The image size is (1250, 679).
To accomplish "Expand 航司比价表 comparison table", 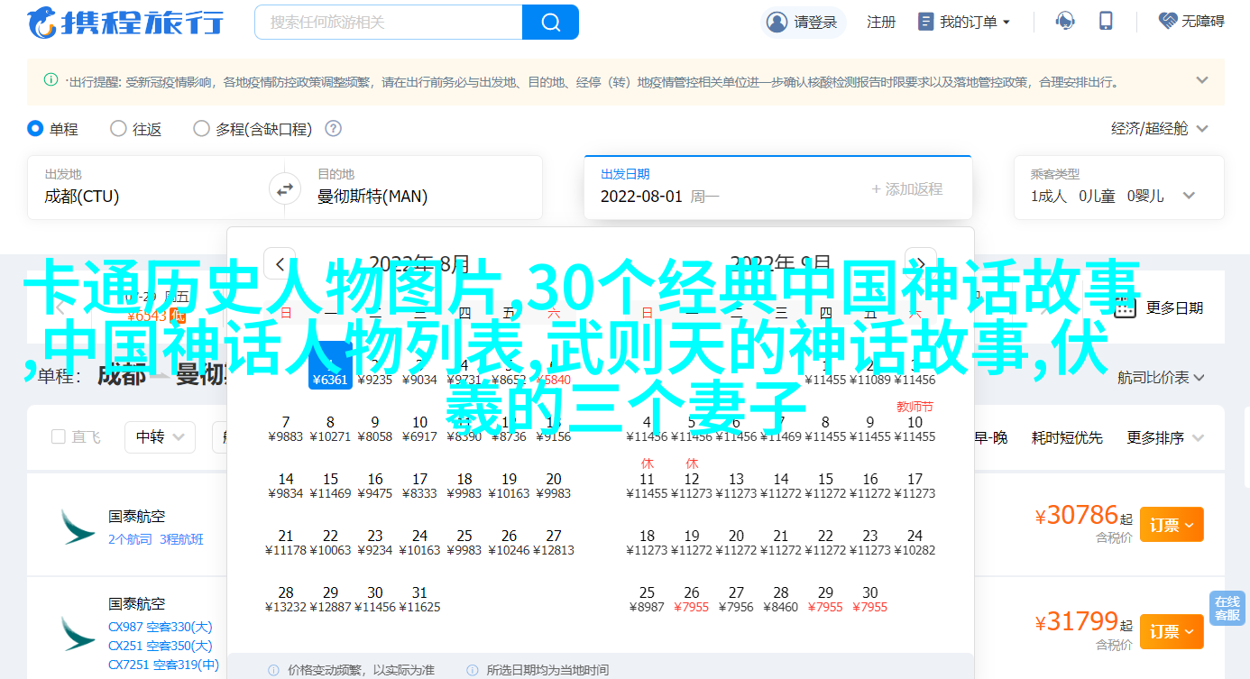I will click(x=1163, y=378).
